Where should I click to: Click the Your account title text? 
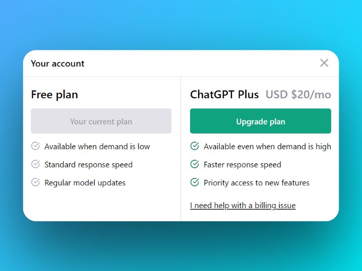pos(57,63)
